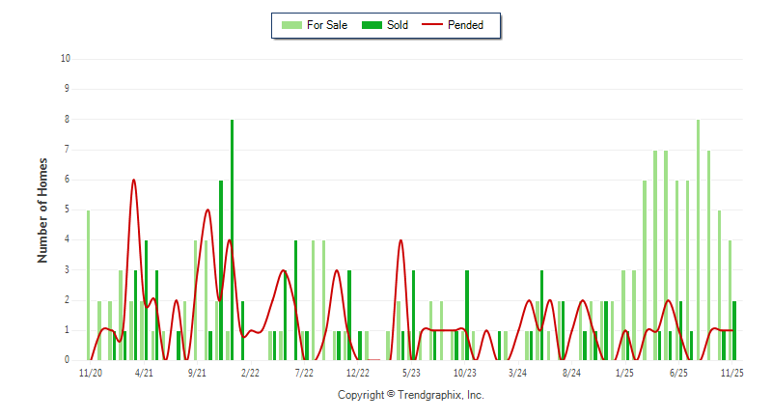Toggle the Sold series legend label
The image size is (772, 419).
click(x=397, y=25)
